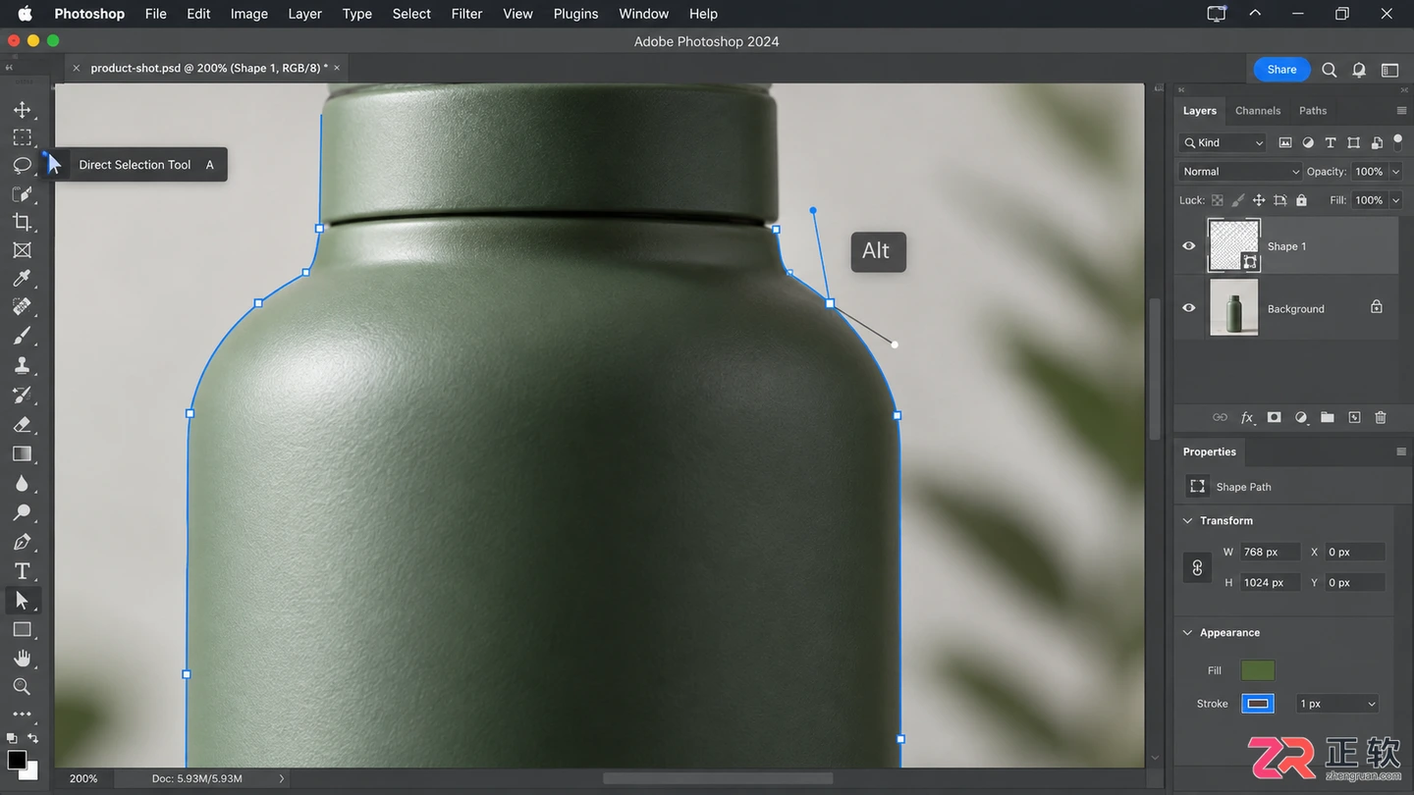Open the Fill color swatch
The width and height of the screenshot is (1414, 795).
tap(1258, 670)
